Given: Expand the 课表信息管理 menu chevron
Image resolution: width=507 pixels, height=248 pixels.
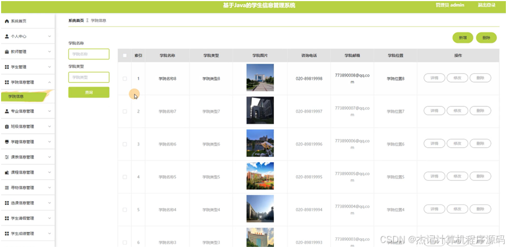Looking at the screenshot, I should [50, 157].
